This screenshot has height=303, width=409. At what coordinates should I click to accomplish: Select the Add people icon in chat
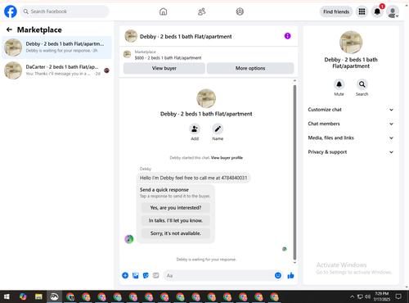(195, 129)
